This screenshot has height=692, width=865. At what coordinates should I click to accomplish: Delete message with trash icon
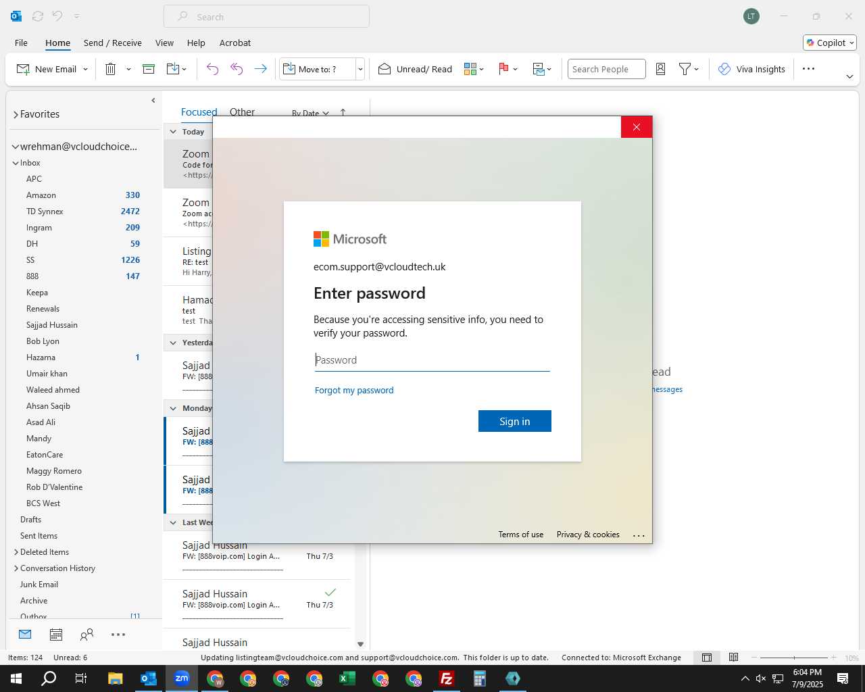[x=111, y=69]
